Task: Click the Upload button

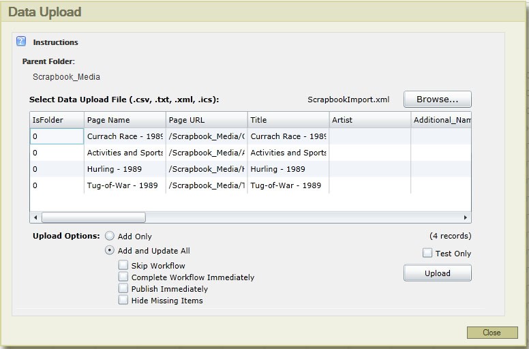Action: (437, 273)
